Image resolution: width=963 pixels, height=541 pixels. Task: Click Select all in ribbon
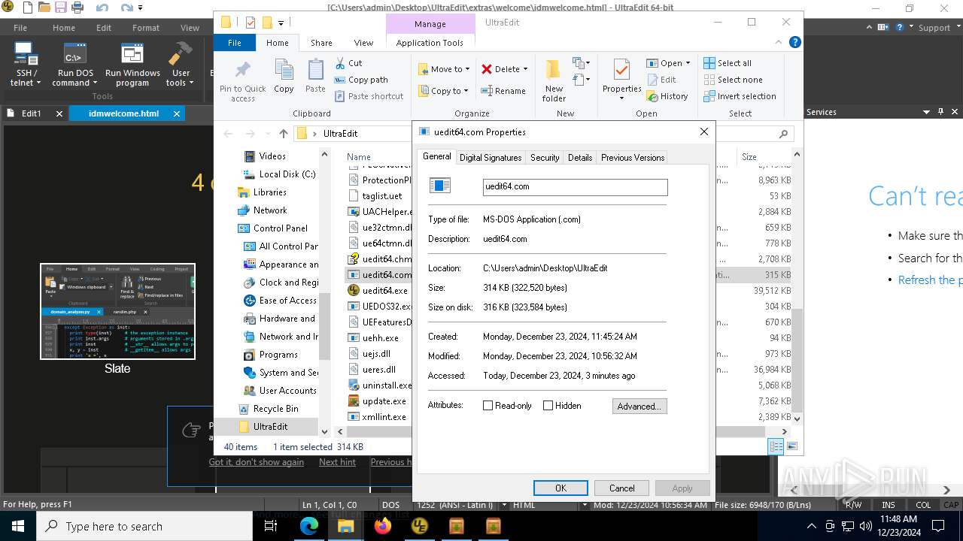728,63
